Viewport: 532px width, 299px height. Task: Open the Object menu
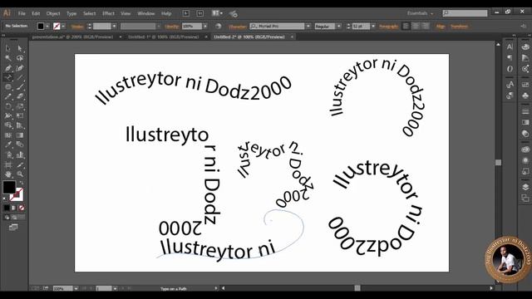coord(53,13)
